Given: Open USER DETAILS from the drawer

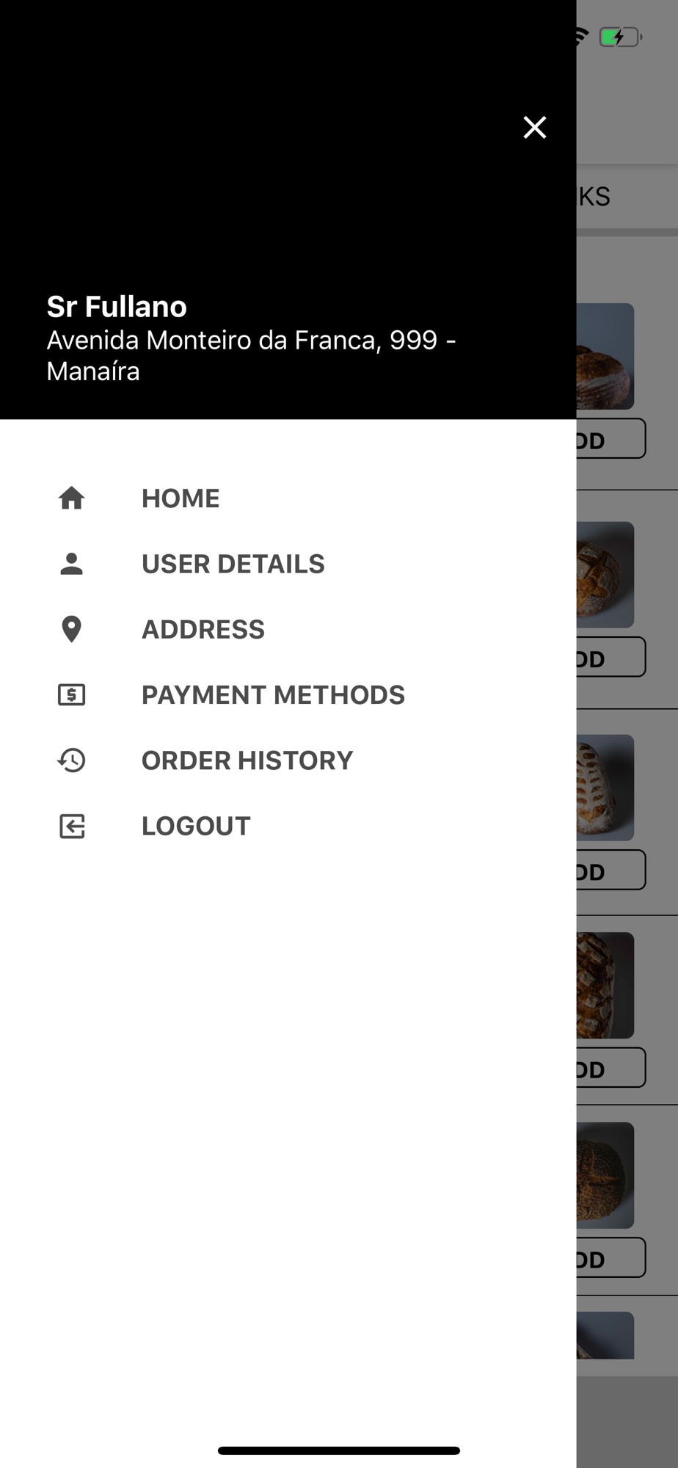Looking at the screenshot, I should [233, 564].
